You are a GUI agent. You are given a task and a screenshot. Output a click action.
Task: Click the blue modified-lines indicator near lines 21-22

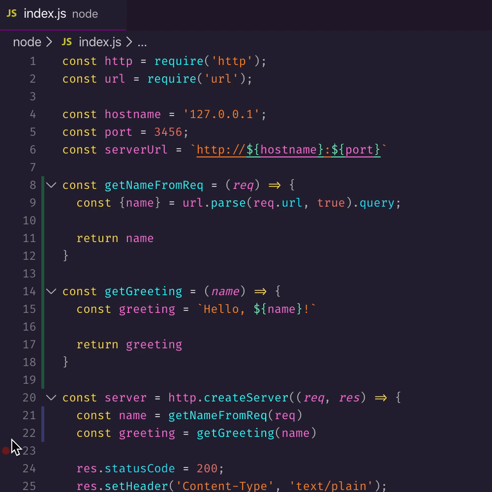point(43,424)
